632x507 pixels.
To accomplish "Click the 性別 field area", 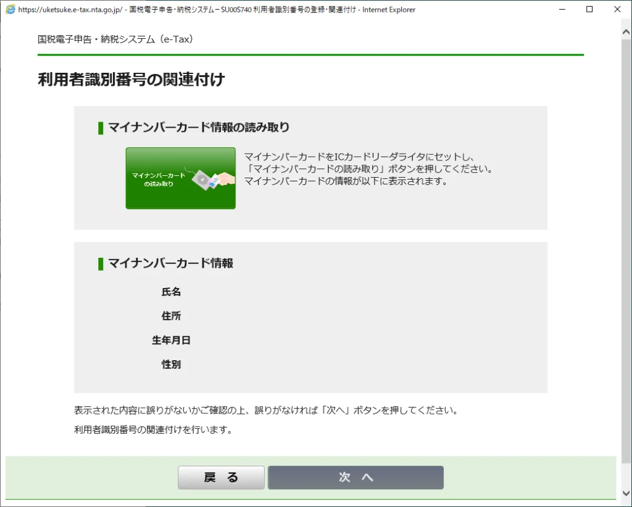I will (x=171, y=364).
